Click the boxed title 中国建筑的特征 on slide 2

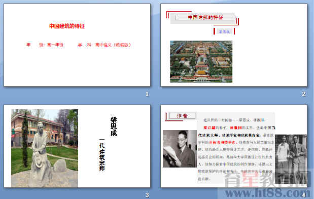click(x=205, y=17)
